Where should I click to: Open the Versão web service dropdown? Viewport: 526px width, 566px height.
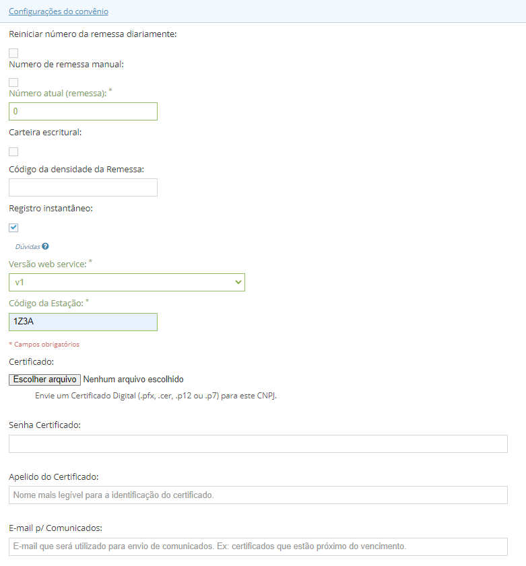click(x=127, y=282)
